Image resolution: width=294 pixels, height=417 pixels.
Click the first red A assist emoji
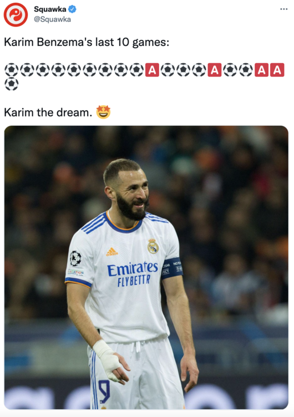pyautogui.click(x=152, y=70)
